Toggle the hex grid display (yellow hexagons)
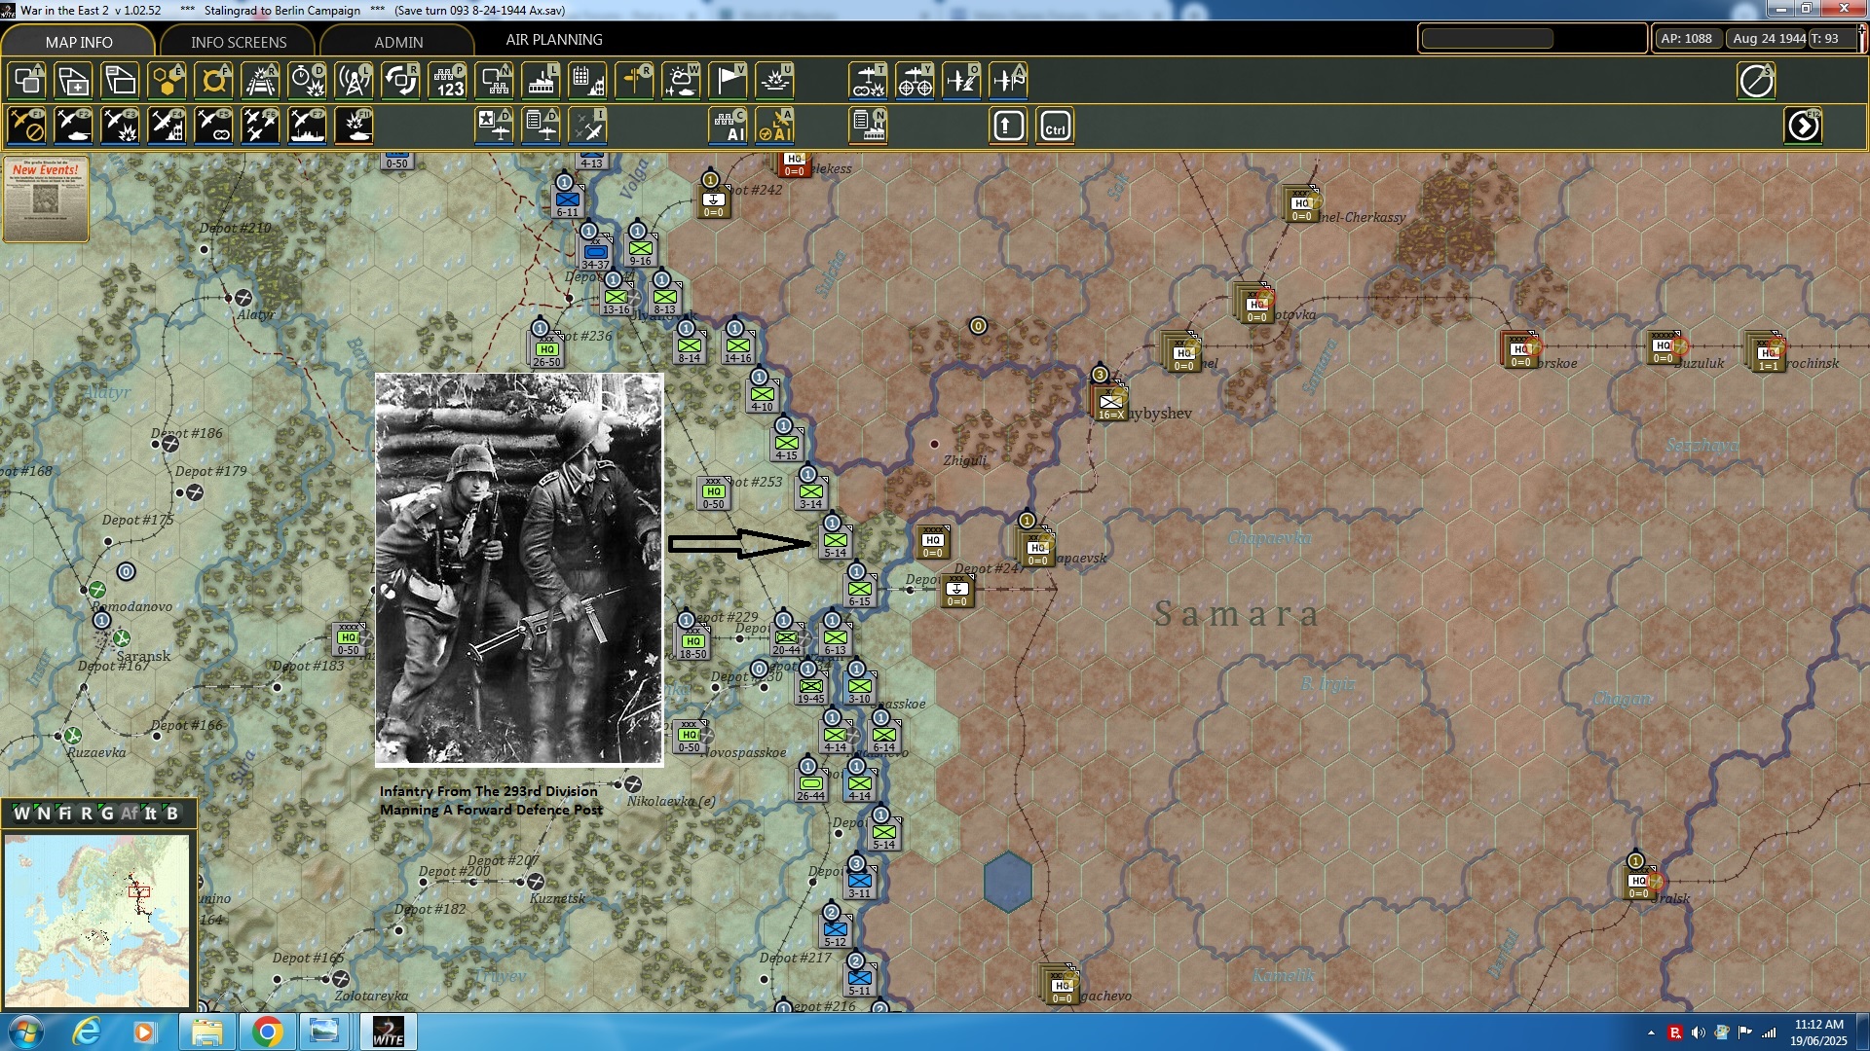The height and width of the screenshot is (1051, 1870). coord(168,81)
